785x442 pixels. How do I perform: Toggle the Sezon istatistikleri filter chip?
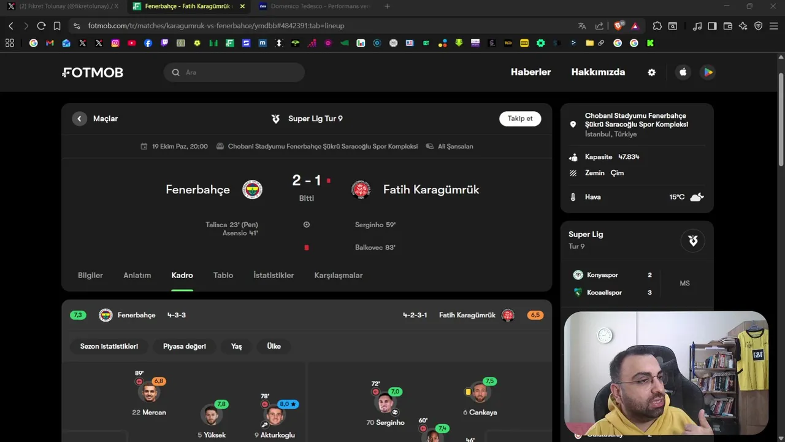coord(109,346)
